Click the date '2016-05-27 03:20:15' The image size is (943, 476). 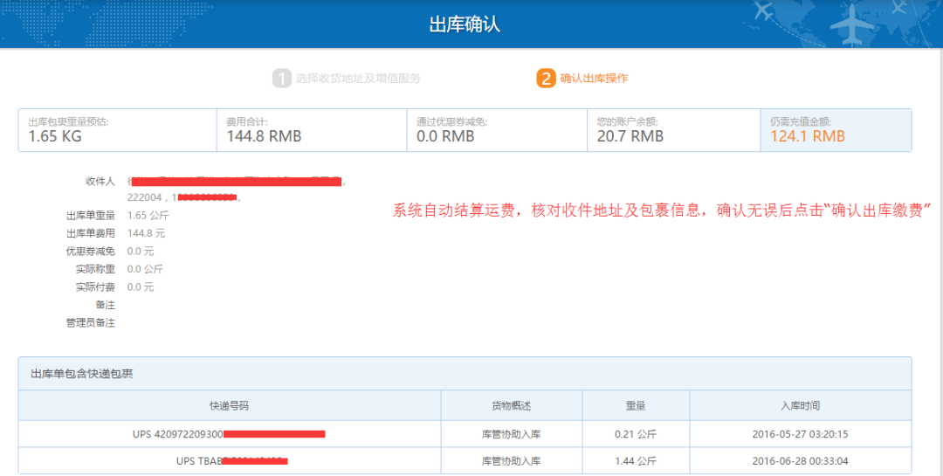pos(801,434)
